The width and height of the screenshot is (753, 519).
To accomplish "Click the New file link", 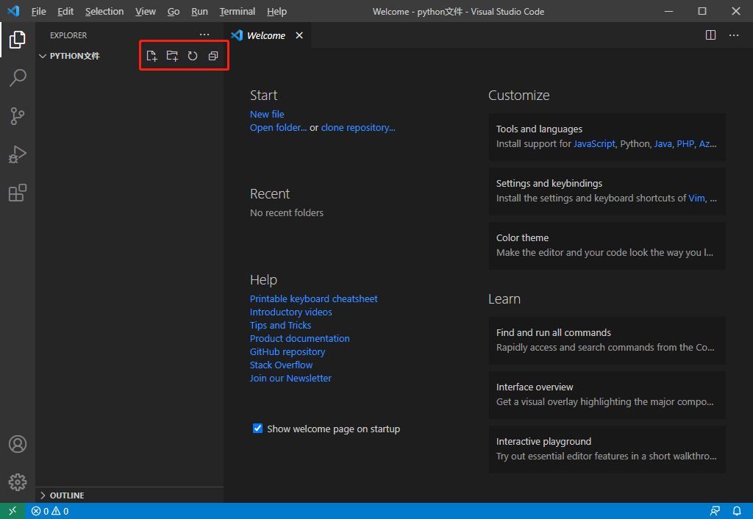I will pos(267,114).
